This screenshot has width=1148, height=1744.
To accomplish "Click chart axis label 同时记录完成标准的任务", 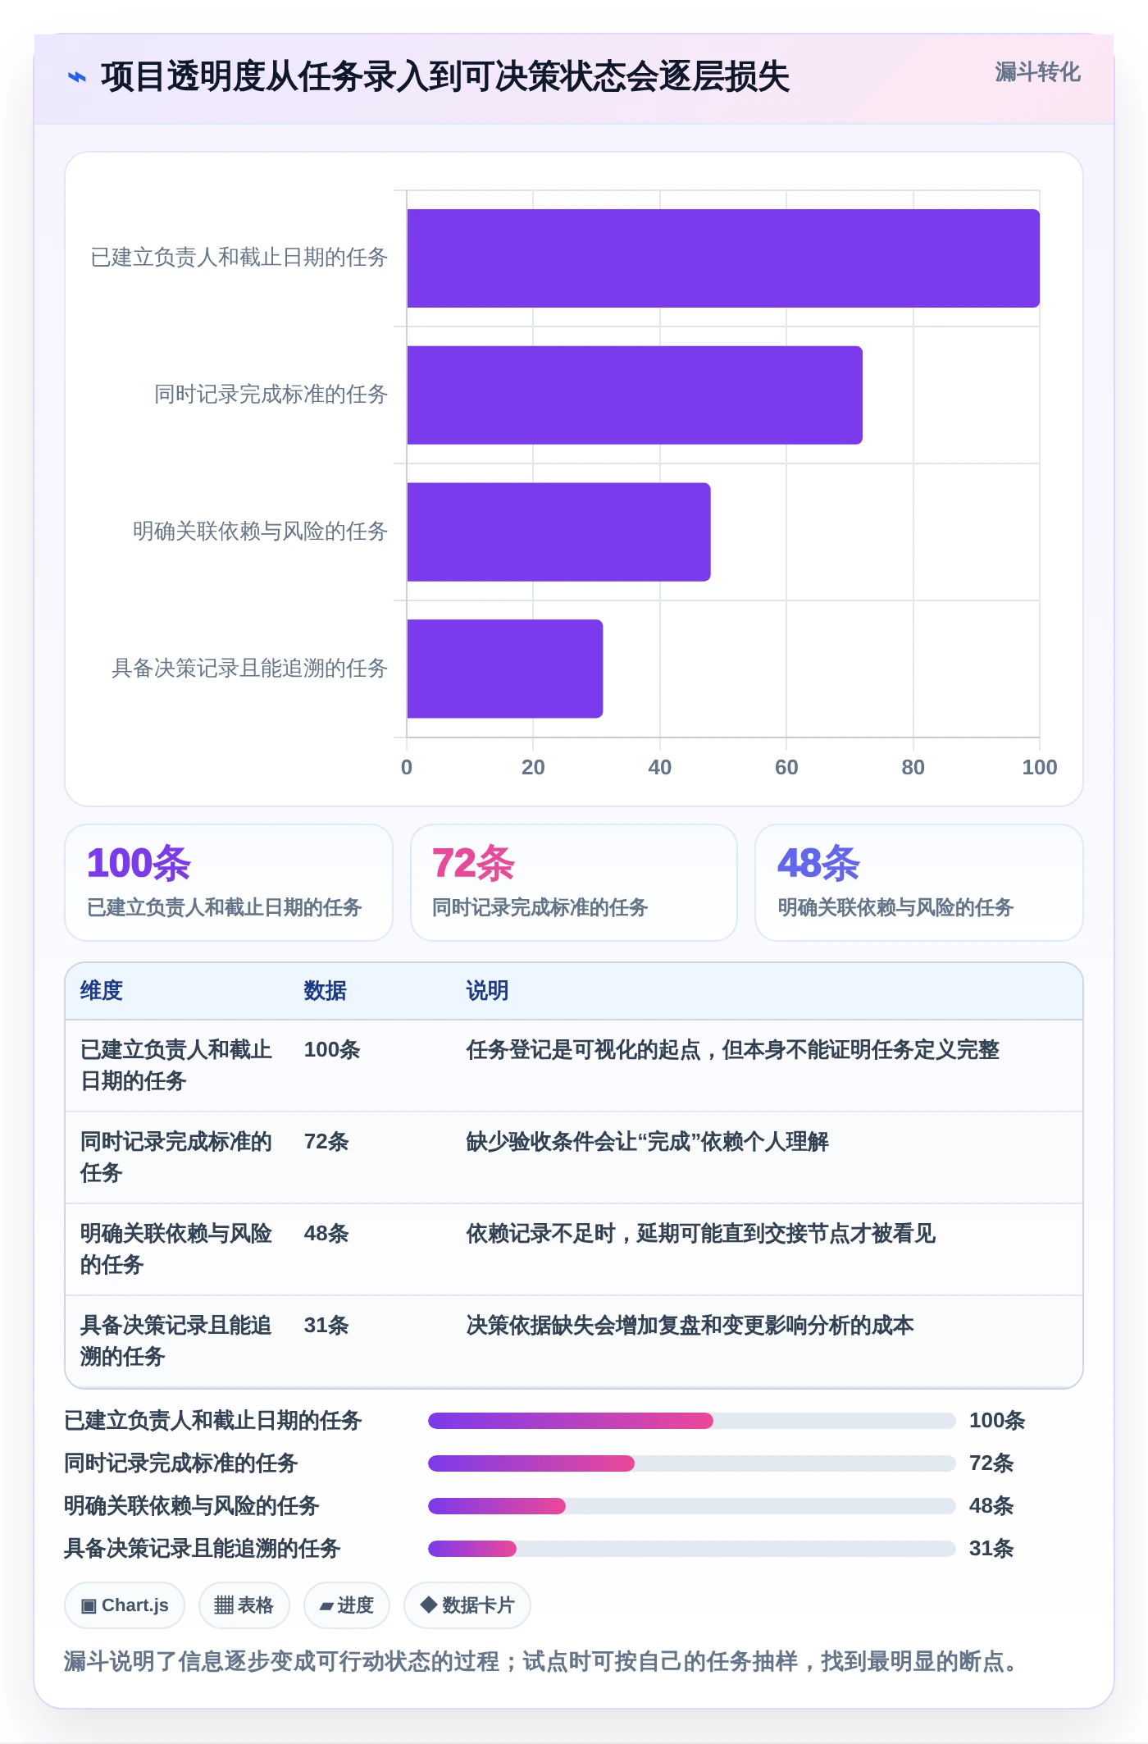I will pyautogui.click(x=271, y=395).
